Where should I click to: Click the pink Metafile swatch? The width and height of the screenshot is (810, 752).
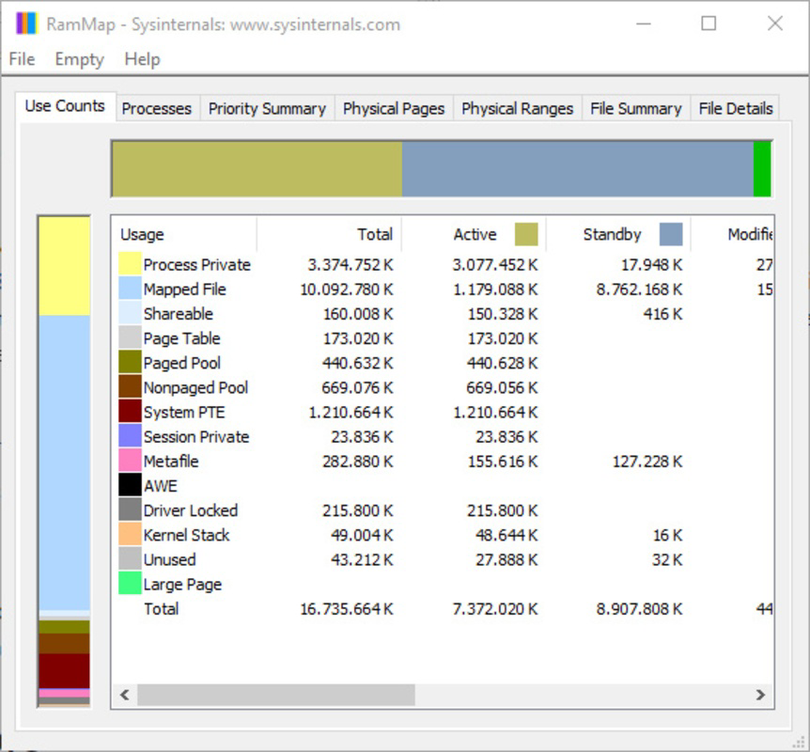tap(130, 461)
